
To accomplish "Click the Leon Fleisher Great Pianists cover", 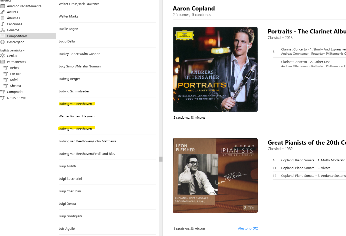I will 215,175.
